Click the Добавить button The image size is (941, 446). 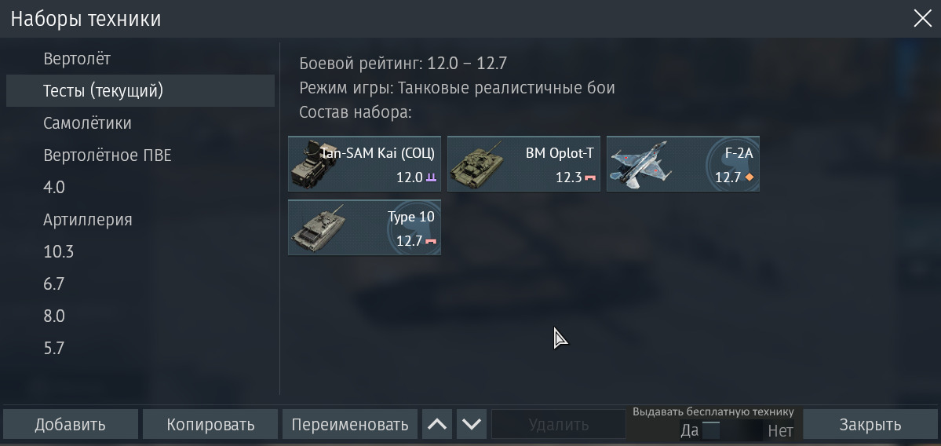click(x=70, y=424)
